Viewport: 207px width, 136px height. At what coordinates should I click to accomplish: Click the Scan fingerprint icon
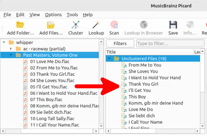pyautogui.click(x=114, y=25)
